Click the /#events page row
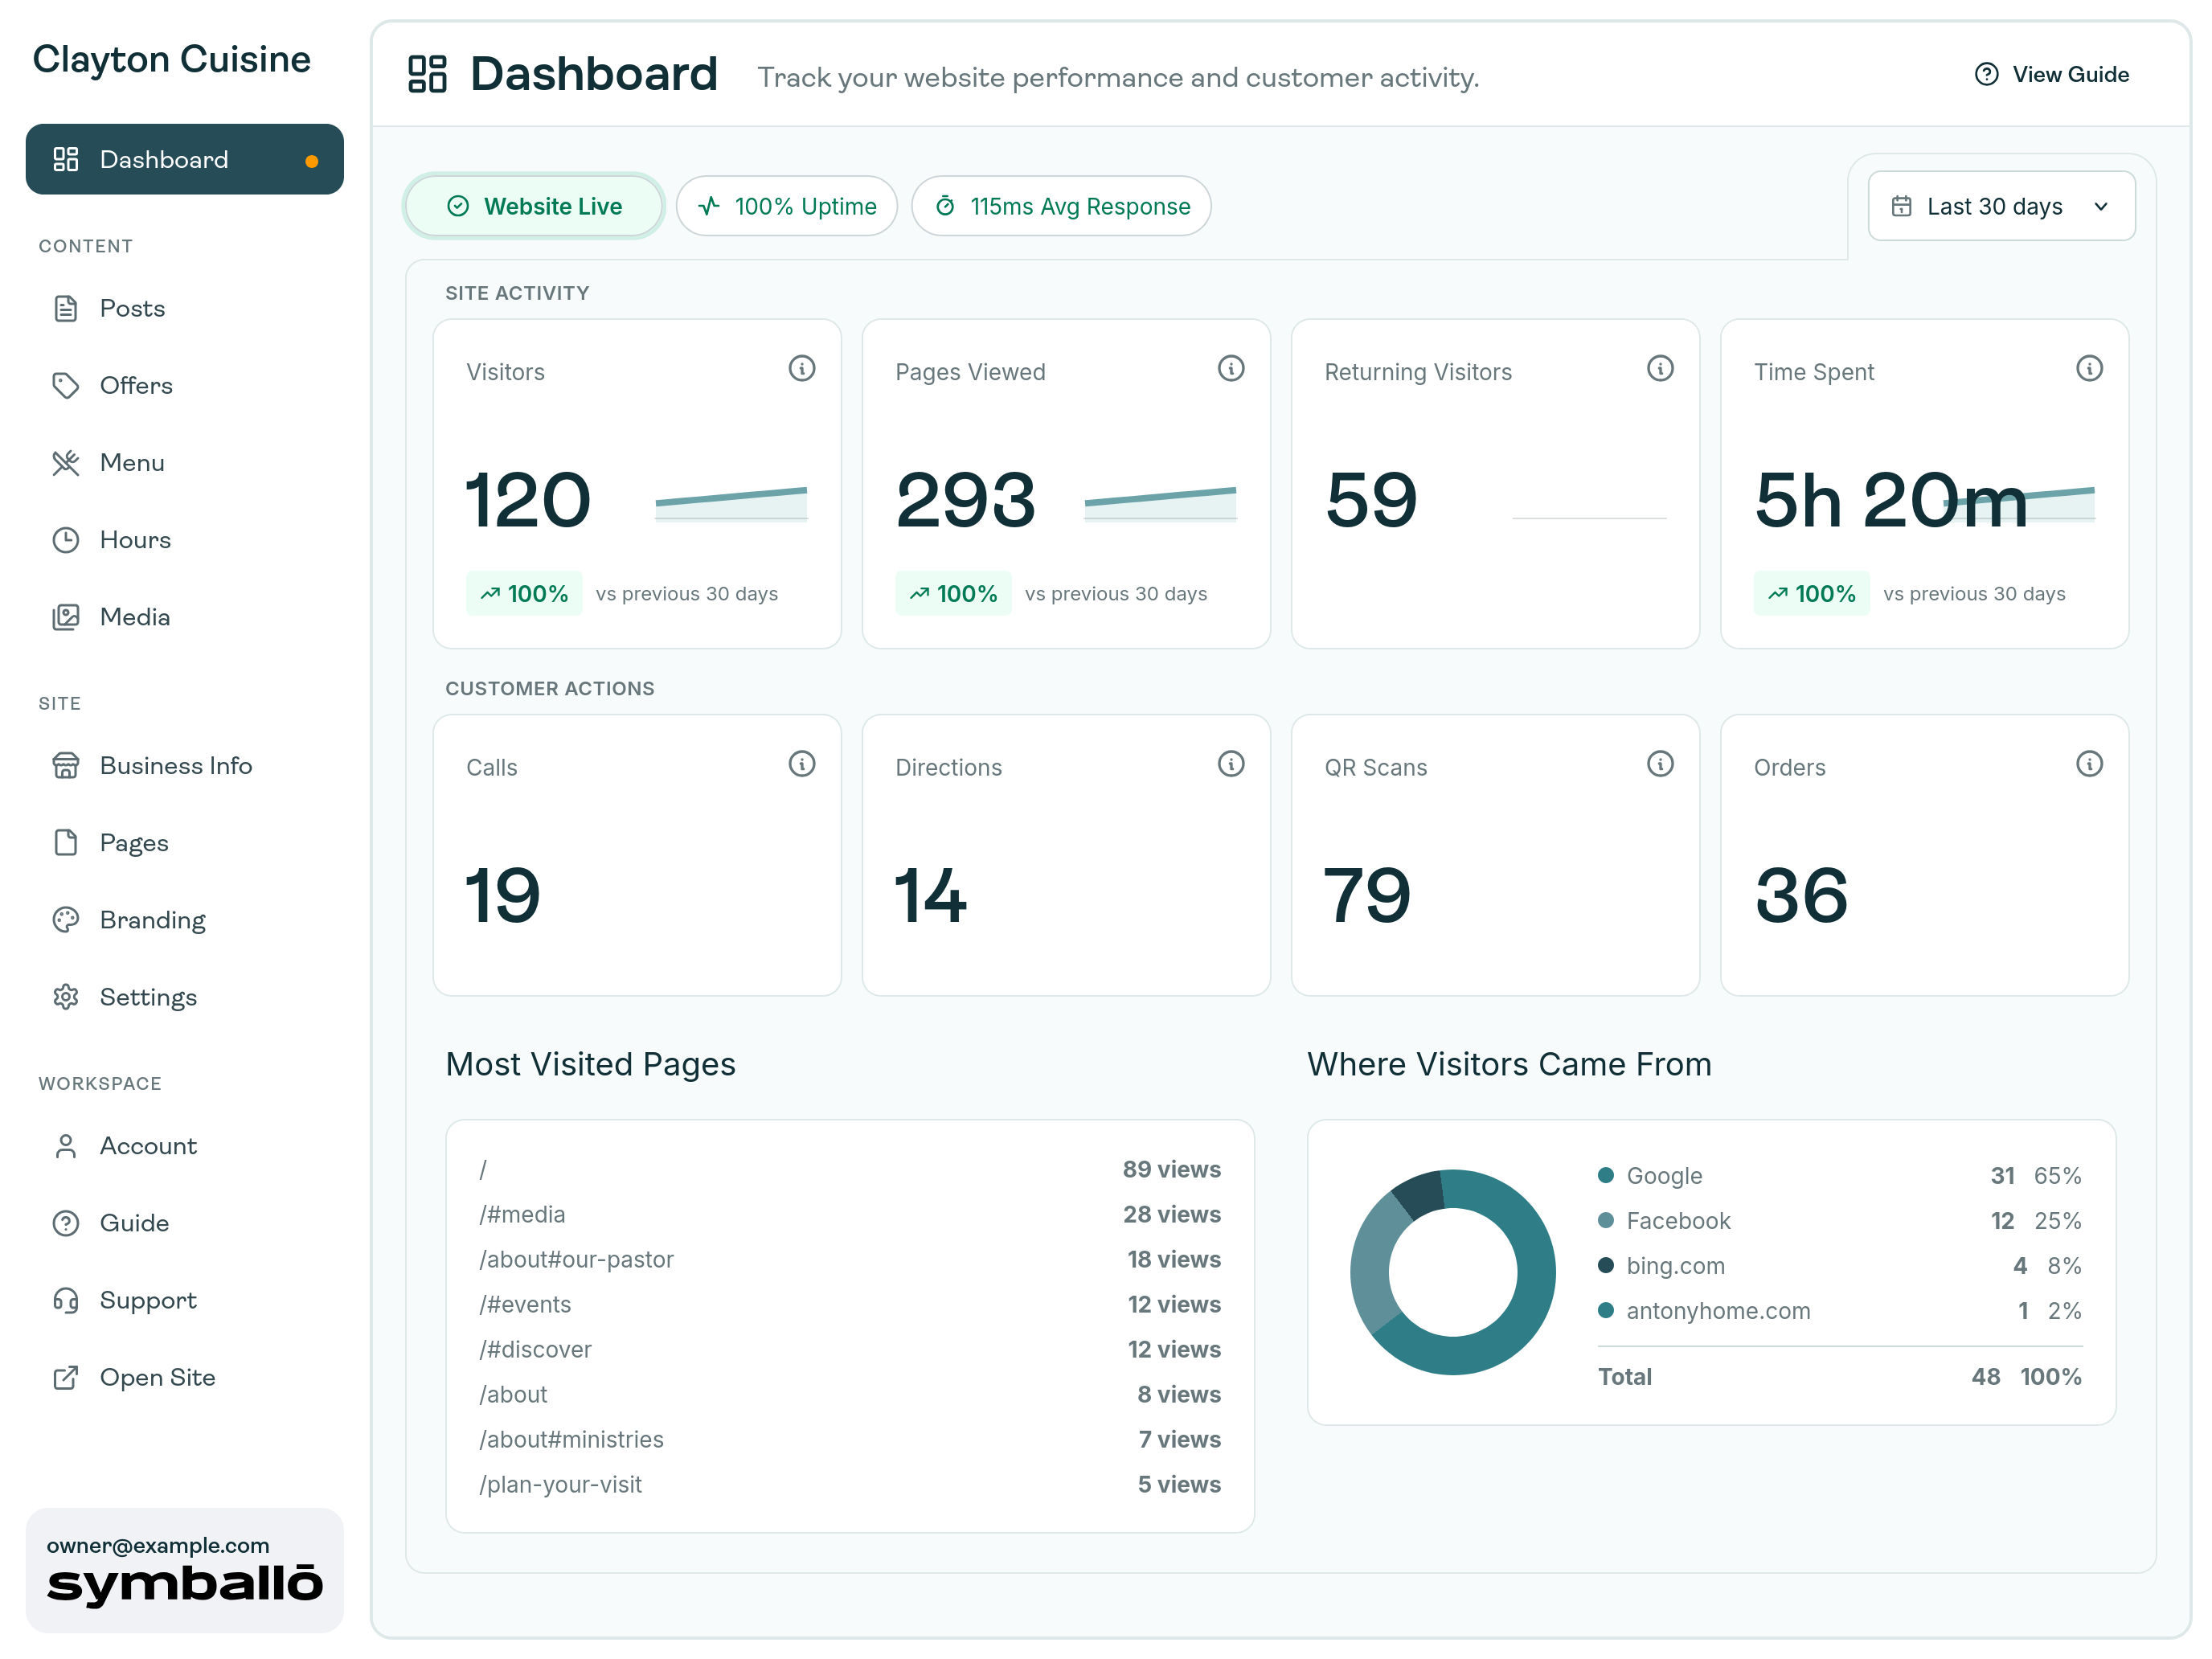The height and width of the screenshot is (1659, 2212). (x=850, y=1304)
